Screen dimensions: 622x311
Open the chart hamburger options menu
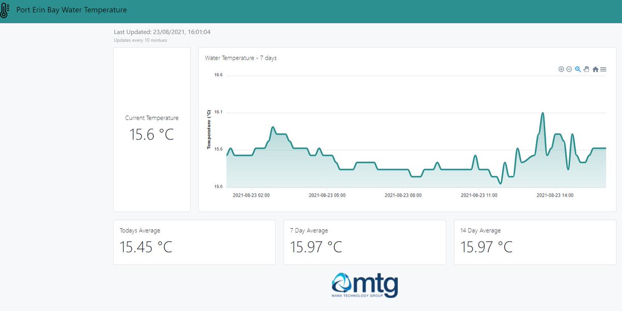pyautogui.click(x=603, y=69)
